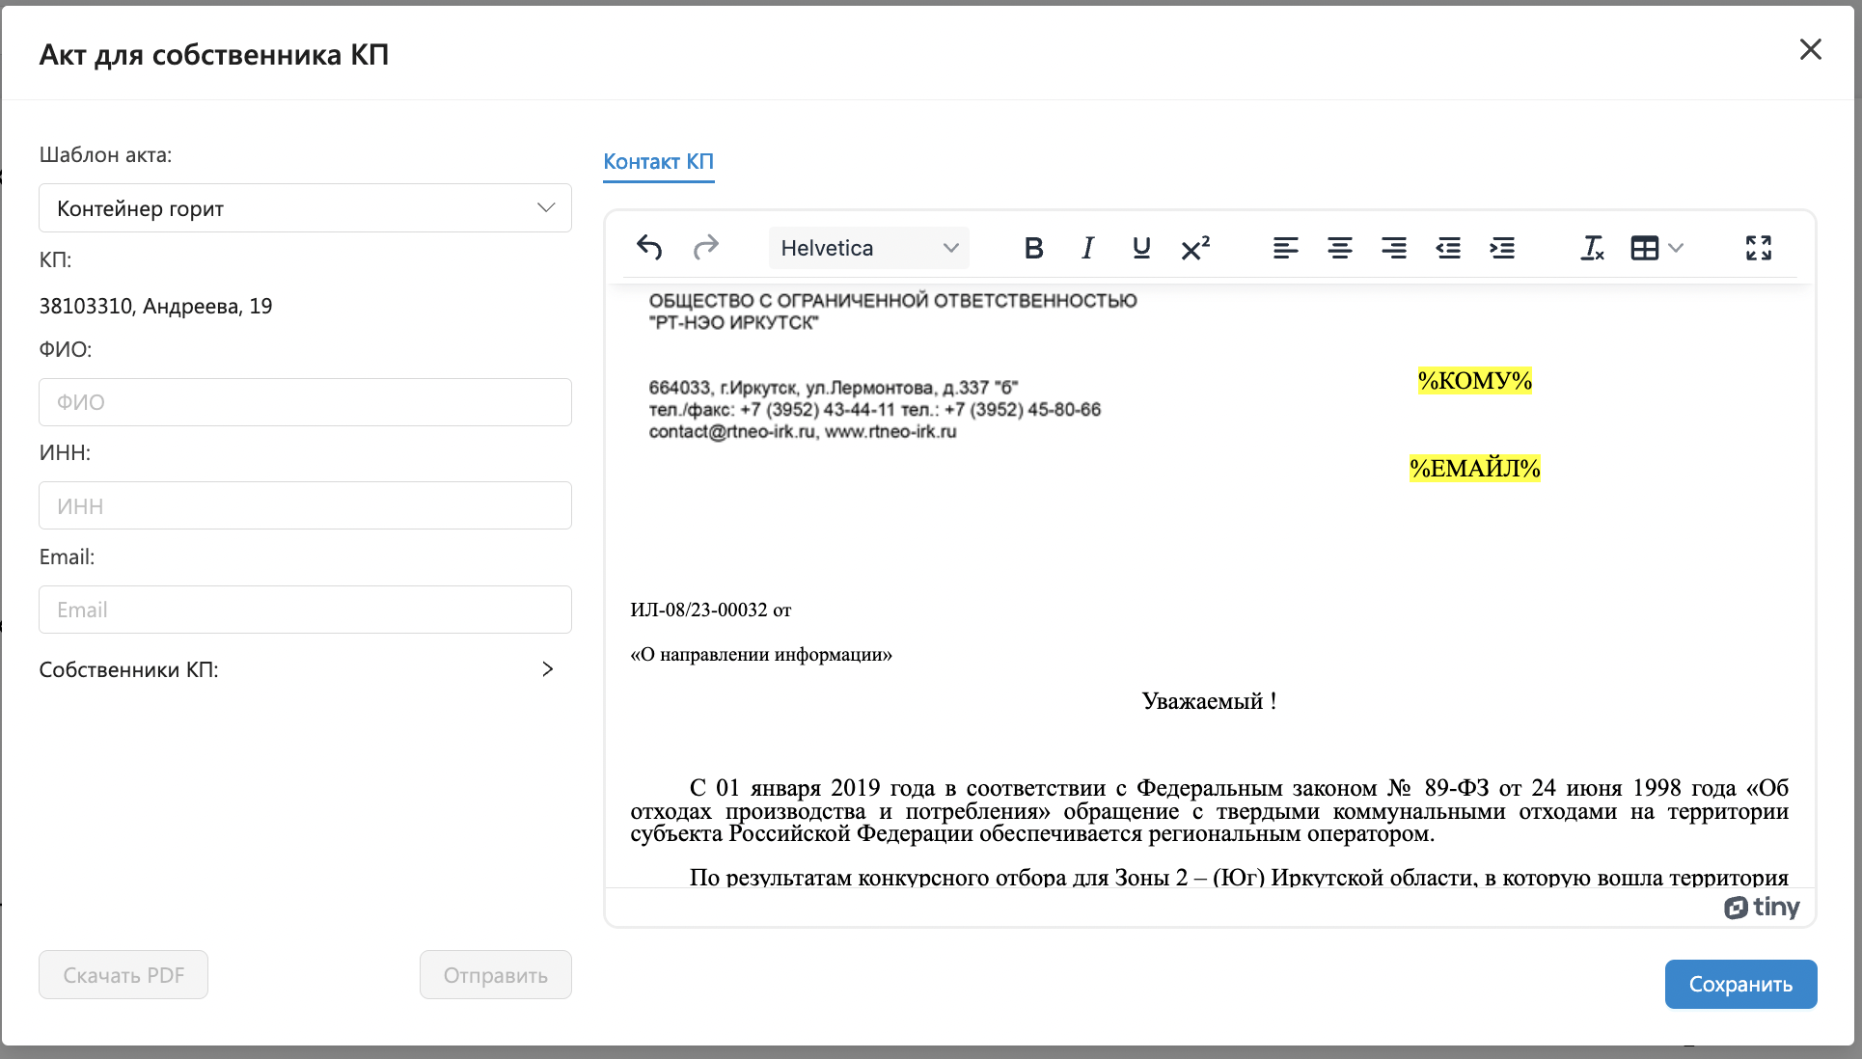Click the redo arrow icon
Image resolution: width=1862 pixels, height=1059 pixels.
(x=706, y=248)
